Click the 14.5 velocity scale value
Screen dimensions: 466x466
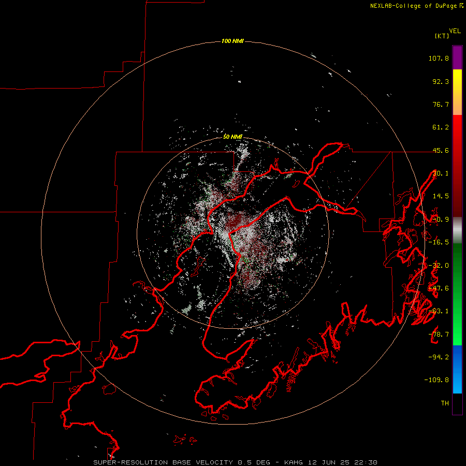(x=441, y=196)
